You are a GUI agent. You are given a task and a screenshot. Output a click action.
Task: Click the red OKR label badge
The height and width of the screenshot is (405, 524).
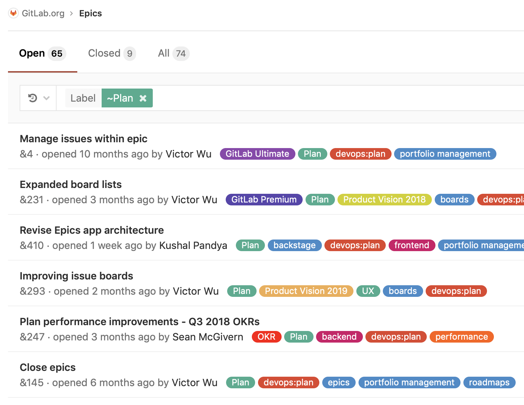click(266, 337)
